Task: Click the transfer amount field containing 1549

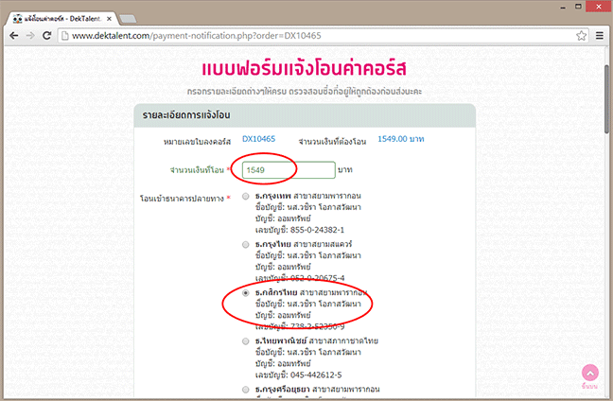Action: (x=288, y=169)
